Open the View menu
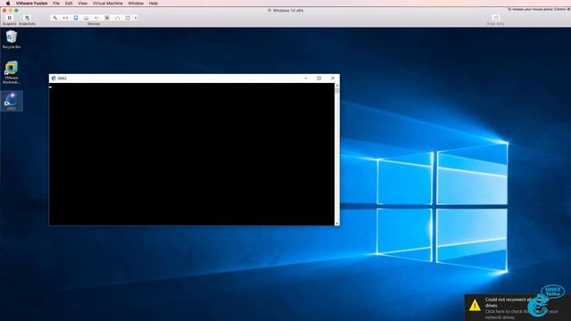Image resolution: width=571 pixels, height=321 pixels. pyautogui.click(x=83, y=4)
